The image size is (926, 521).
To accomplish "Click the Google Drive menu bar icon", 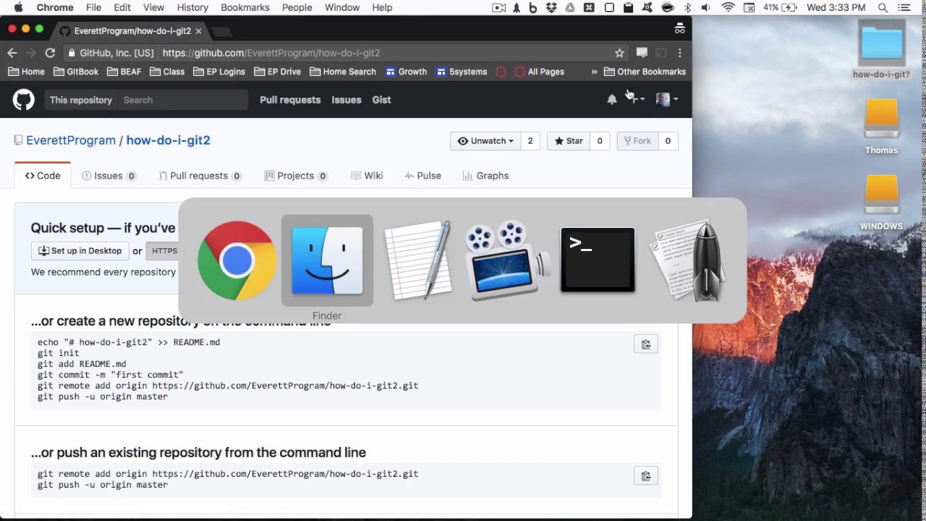I will [570, 7].
